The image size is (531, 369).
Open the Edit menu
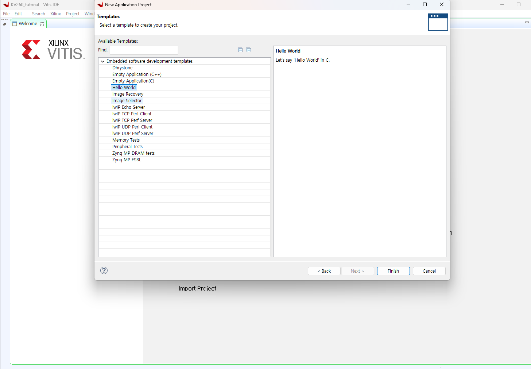(x=18, y=14)
